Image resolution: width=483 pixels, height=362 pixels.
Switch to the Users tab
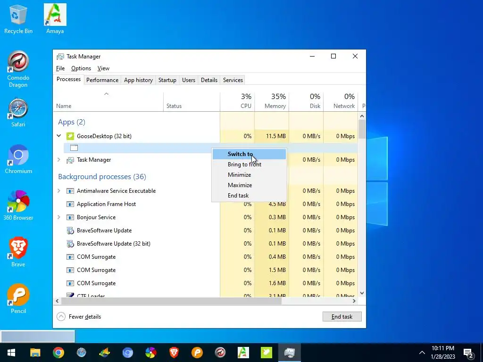pos(189,80)
